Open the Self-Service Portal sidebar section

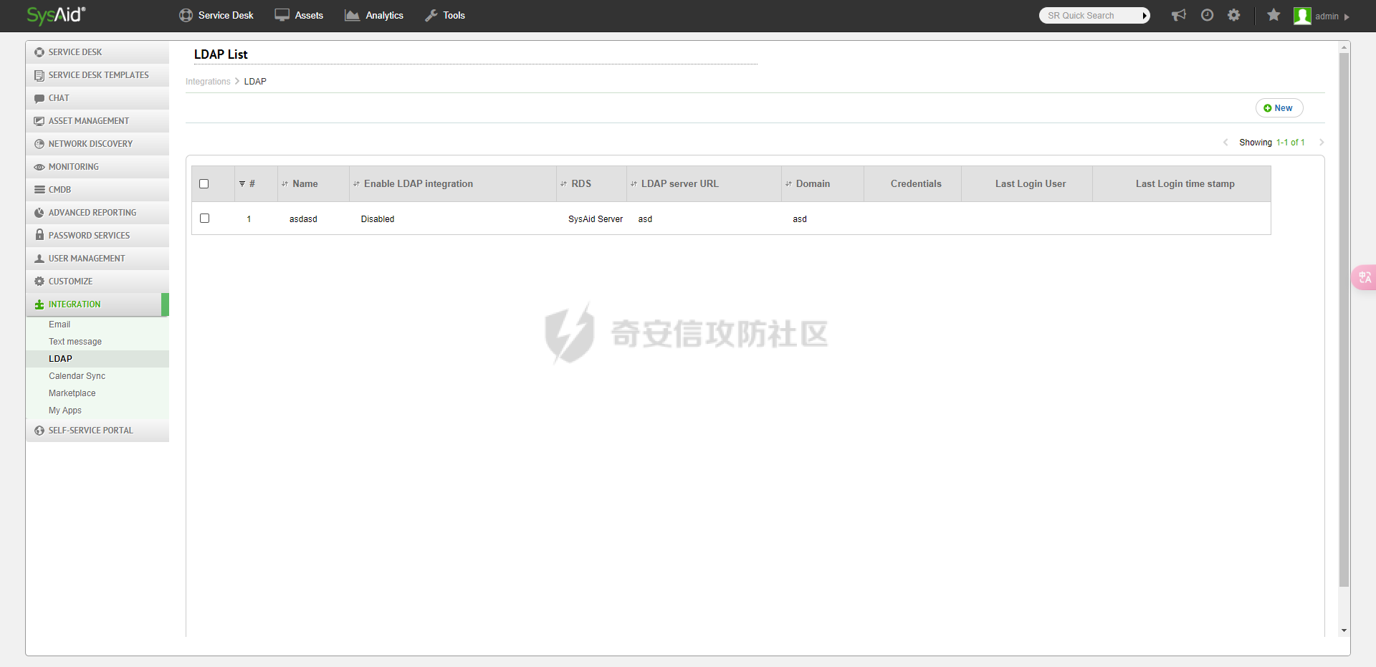(97, 431)
